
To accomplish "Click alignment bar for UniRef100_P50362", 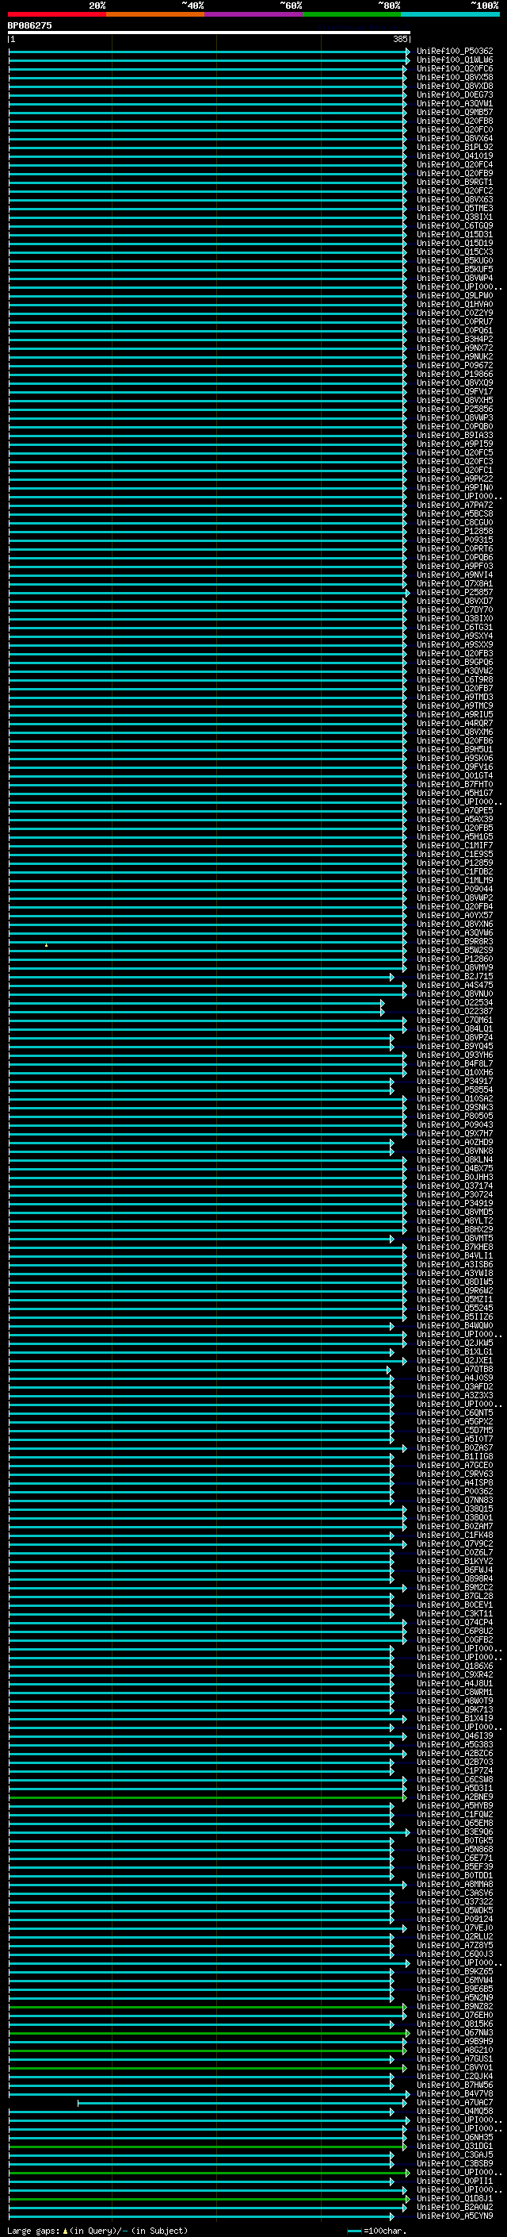I will point(209,52).
